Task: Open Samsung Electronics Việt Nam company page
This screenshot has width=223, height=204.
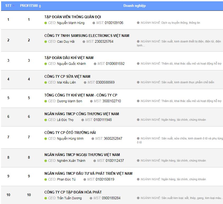Action: 87,36
